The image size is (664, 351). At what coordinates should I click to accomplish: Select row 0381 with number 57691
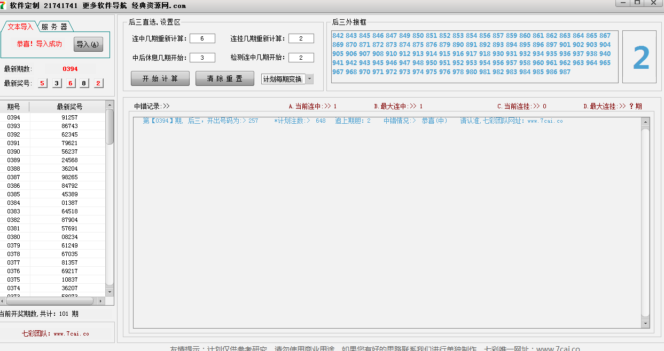pyautogui.click(x=52, y=228)
